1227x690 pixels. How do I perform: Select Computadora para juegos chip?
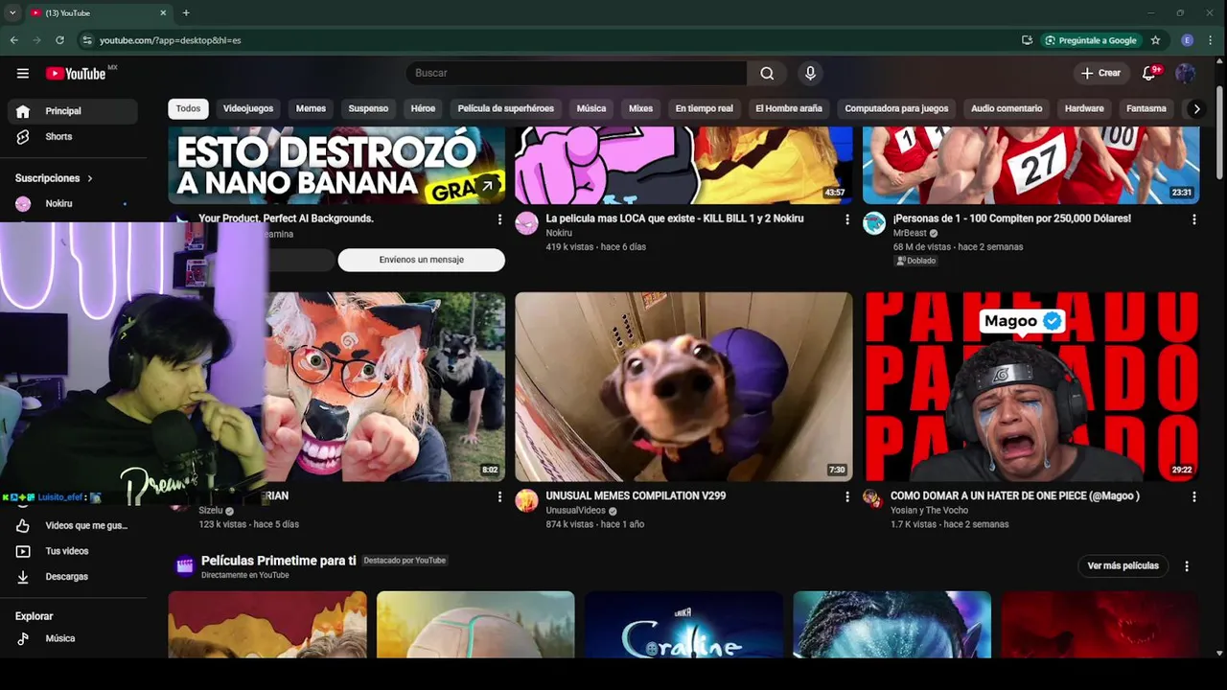[x=896, y=108]
